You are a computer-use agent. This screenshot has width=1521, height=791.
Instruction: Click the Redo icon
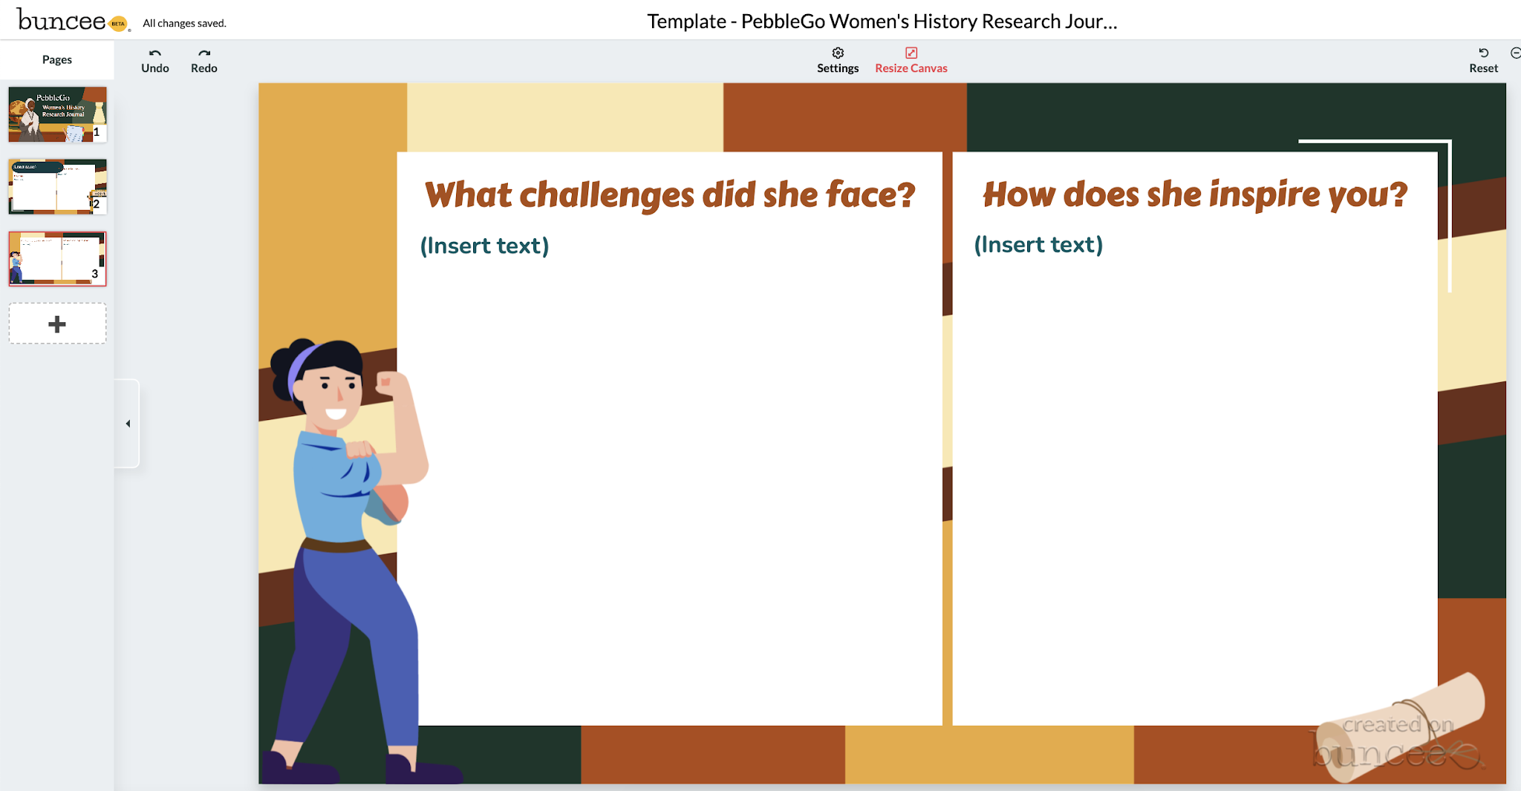[x=203, y=53]
